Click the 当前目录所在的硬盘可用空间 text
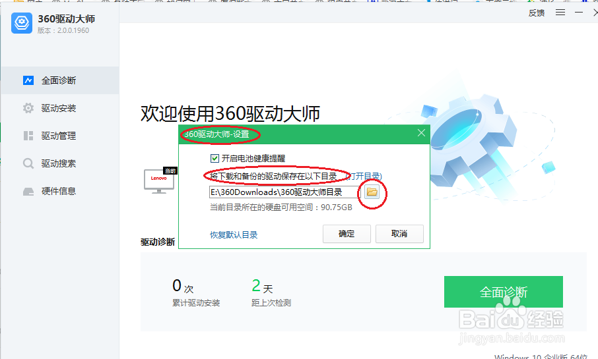 (281, 207)
